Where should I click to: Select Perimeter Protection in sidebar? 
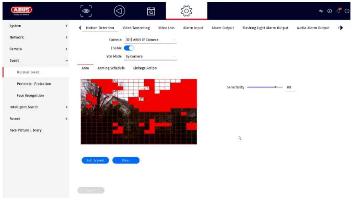point(34,84)
